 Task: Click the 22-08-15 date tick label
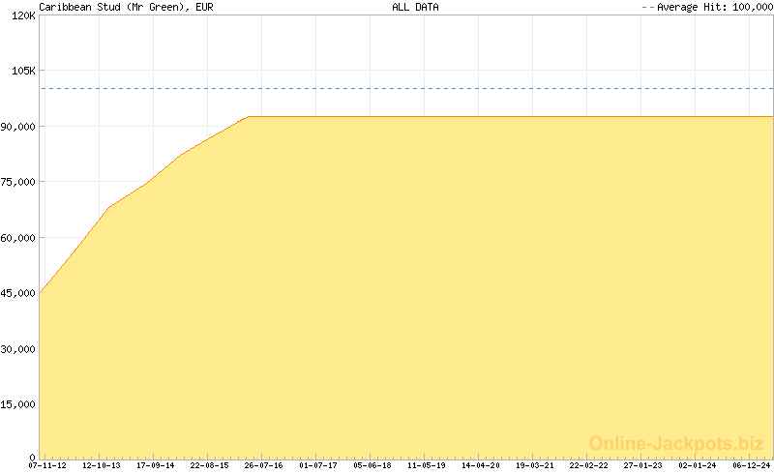point(210,465)
